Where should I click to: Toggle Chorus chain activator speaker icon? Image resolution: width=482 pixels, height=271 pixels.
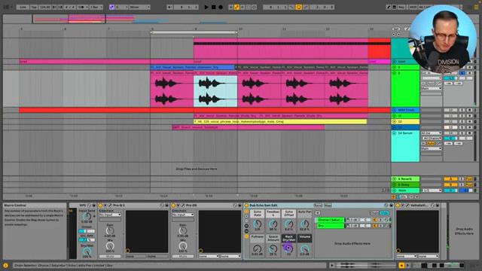375,220
